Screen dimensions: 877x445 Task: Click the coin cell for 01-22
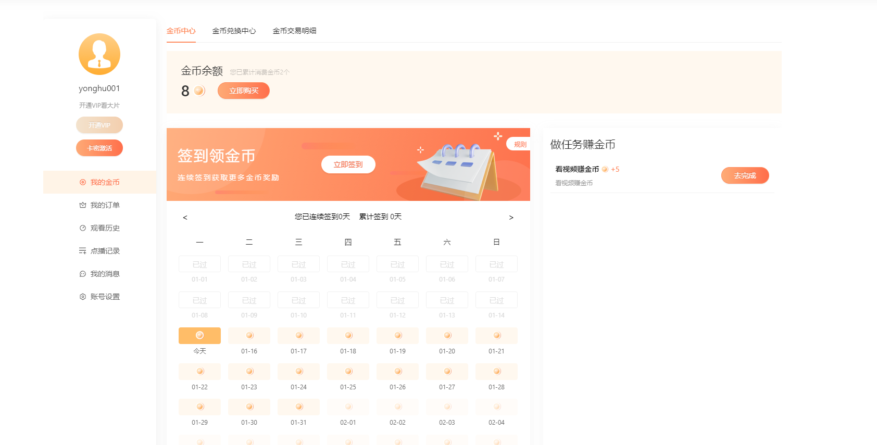[x=199, y=372]
